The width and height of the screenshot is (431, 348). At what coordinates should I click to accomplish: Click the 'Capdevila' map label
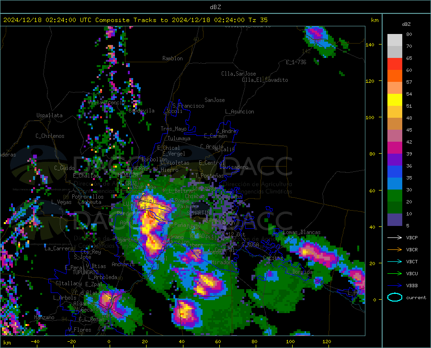click(142, 111)
